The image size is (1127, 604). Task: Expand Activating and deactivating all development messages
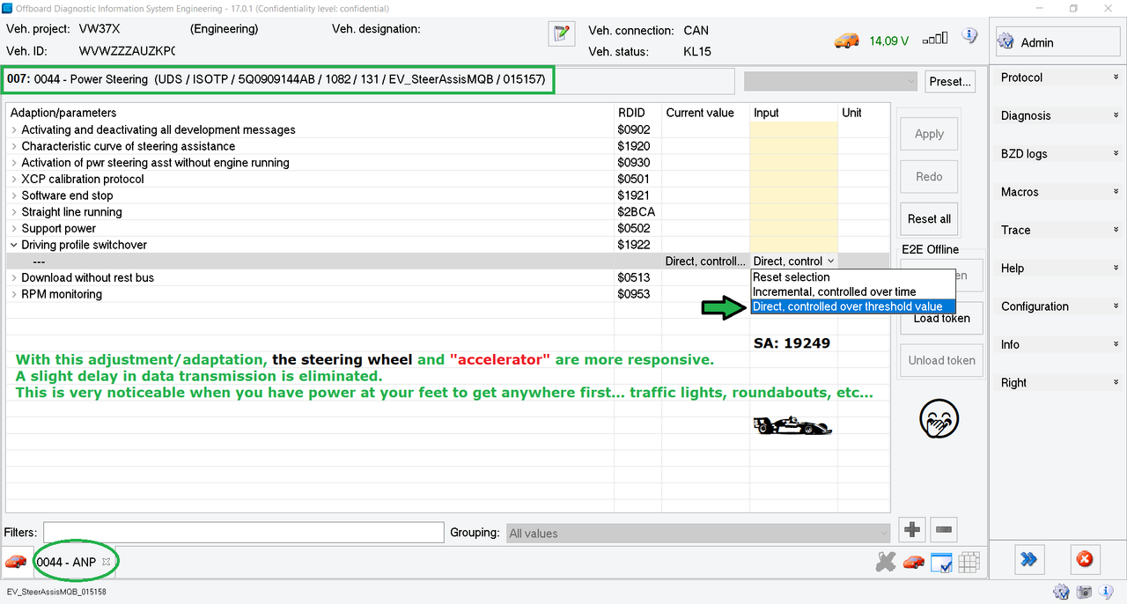[14, 130]
